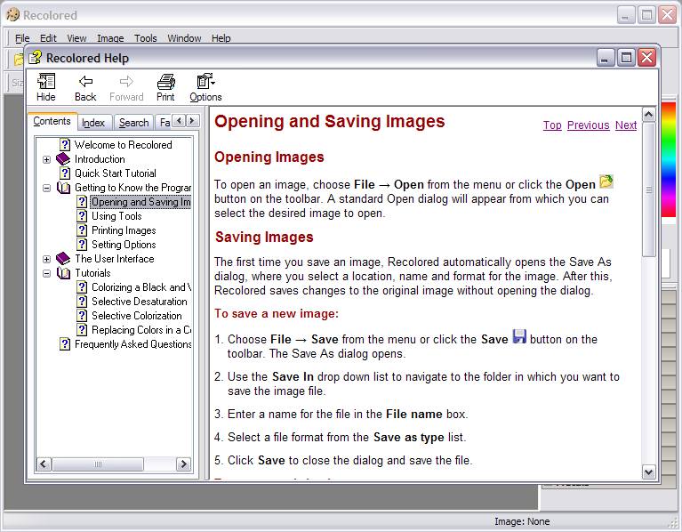Viewport: 682px width, 532px height.
Task: Open the View menu in Recolored
Action: [x=76, y=38]
